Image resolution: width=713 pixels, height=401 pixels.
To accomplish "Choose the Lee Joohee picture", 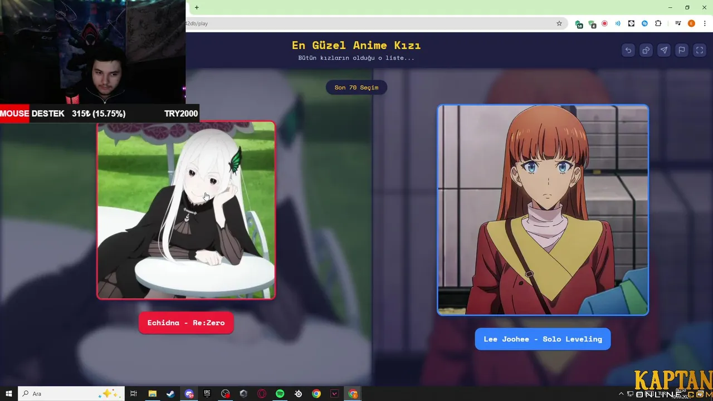I will pyautogui.click(x=543, y=210).
